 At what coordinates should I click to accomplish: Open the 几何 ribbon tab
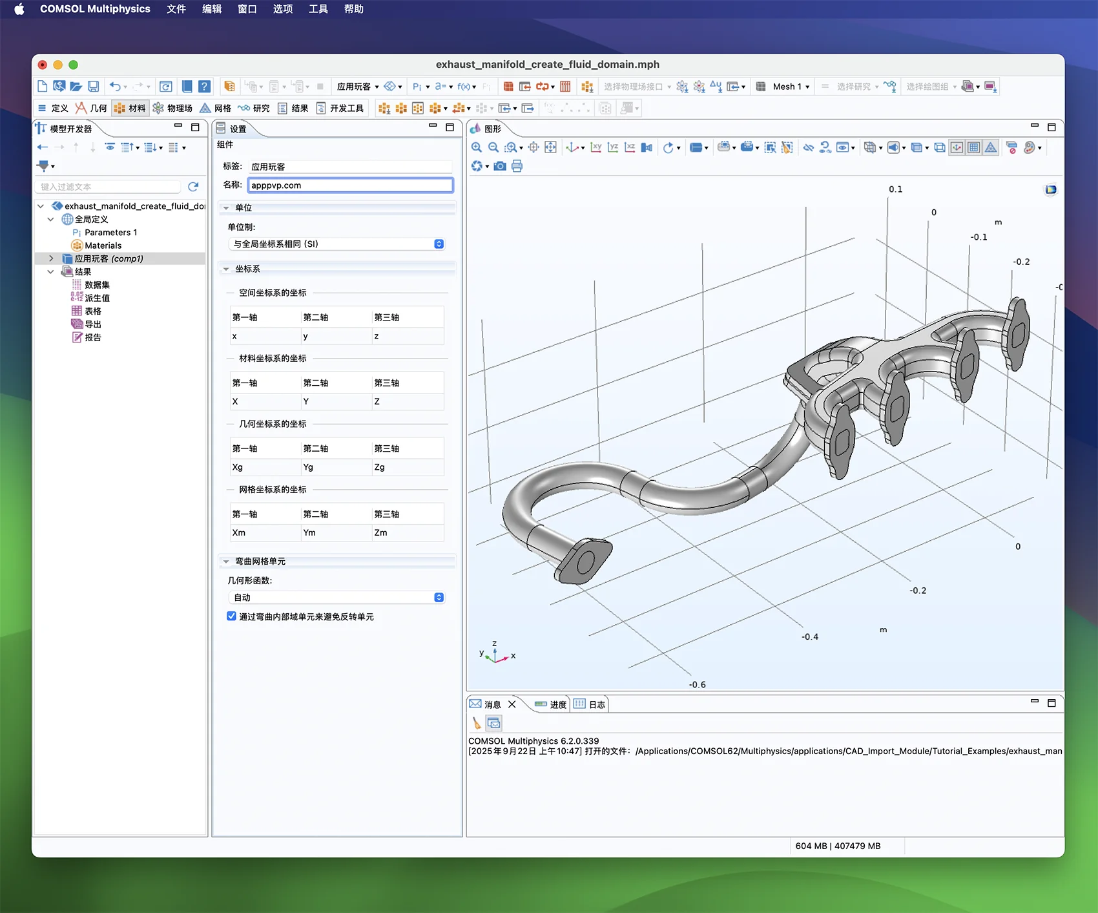tap(91, 108)
